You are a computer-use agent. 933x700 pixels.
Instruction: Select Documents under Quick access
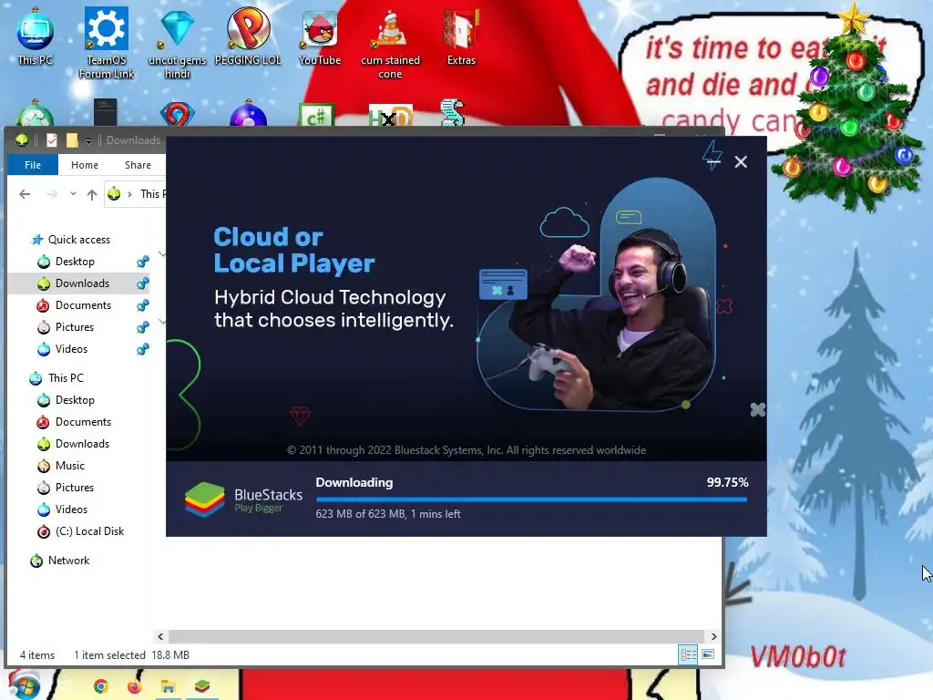click(83, 305)
